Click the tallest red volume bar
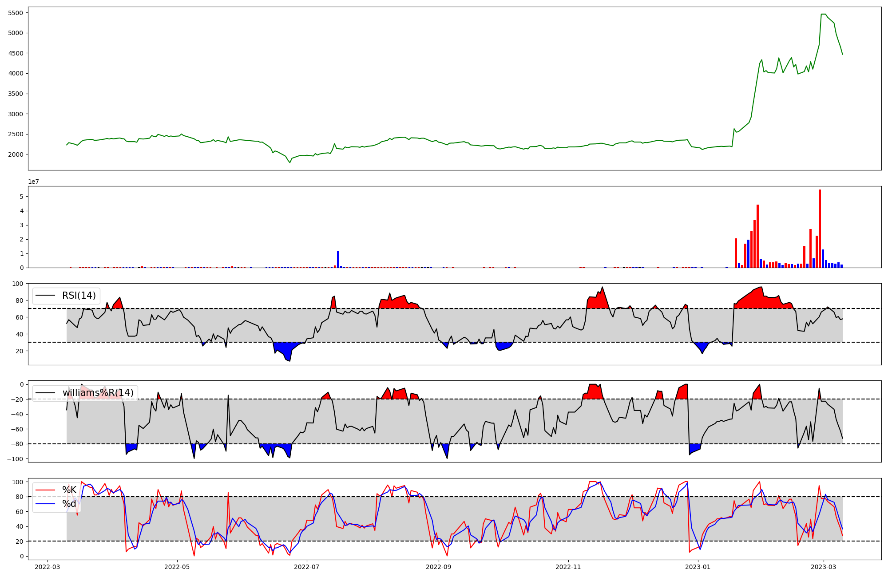 820,229
